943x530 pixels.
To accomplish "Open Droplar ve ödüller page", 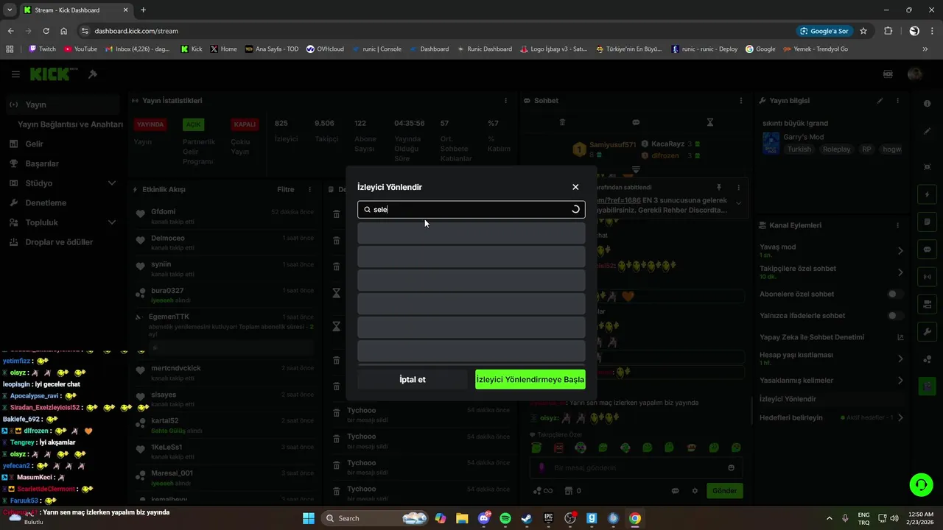I will [x=59, y=242].
